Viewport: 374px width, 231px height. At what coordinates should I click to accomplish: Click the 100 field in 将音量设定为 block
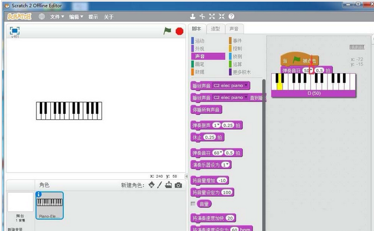227,192
